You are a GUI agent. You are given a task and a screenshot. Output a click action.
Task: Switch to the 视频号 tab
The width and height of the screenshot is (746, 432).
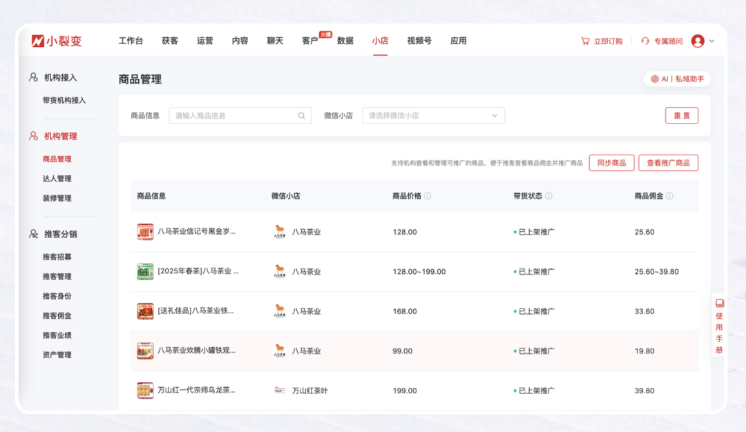[419, 41]
